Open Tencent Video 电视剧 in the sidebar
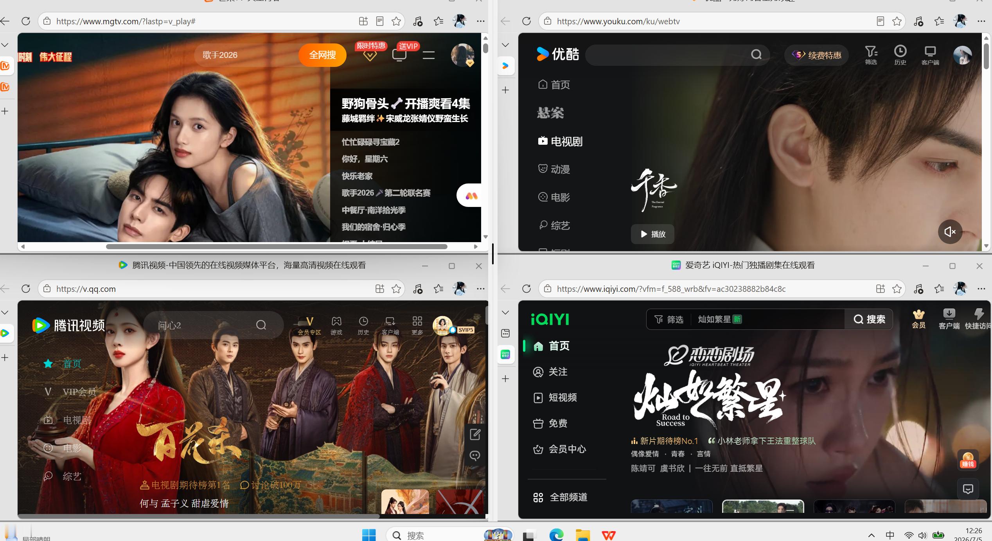 point(67,420)
